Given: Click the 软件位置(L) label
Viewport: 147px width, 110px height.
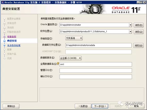Looking at the screenshot, I should (46, 31).
